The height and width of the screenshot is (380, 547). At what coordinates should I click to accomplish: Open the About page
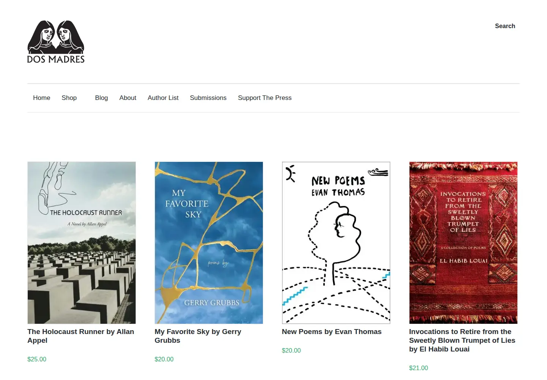click(128, 98)
